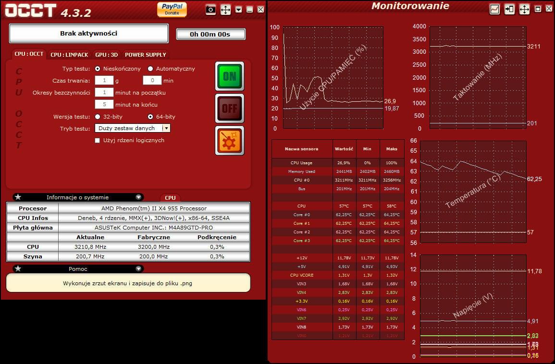Open test settings with the orange gear icon

tap(229, 141)
